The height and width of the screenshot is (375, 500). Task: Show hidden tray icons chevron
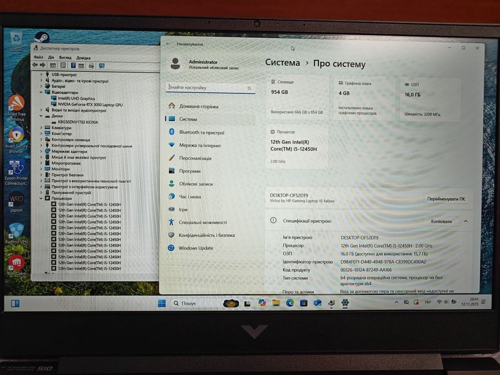click(397, 302)
